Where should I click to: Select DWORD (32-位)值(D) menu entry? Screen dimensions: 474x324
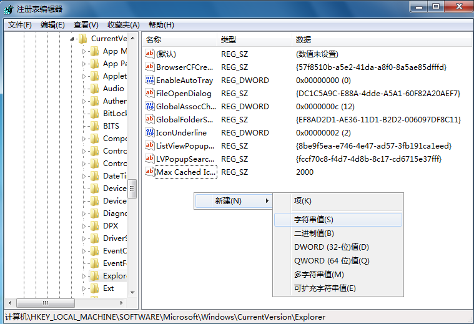(x=331, y=247)
